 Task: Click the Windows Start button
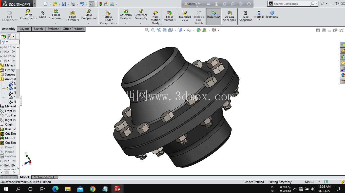6,189
